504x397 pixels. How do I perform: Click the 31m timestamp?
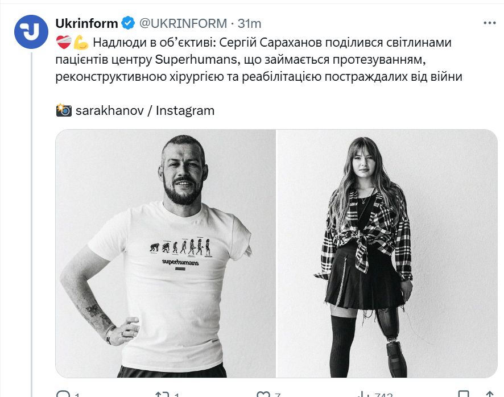(x=249, y=23)
